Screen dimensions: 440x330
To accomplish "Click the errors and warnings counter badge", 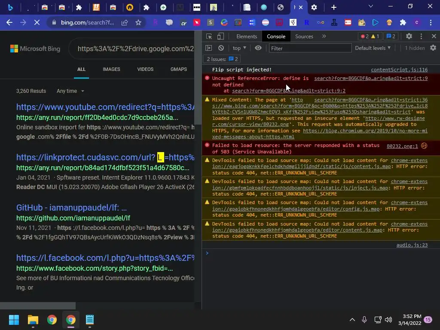I will coord(370,37).
